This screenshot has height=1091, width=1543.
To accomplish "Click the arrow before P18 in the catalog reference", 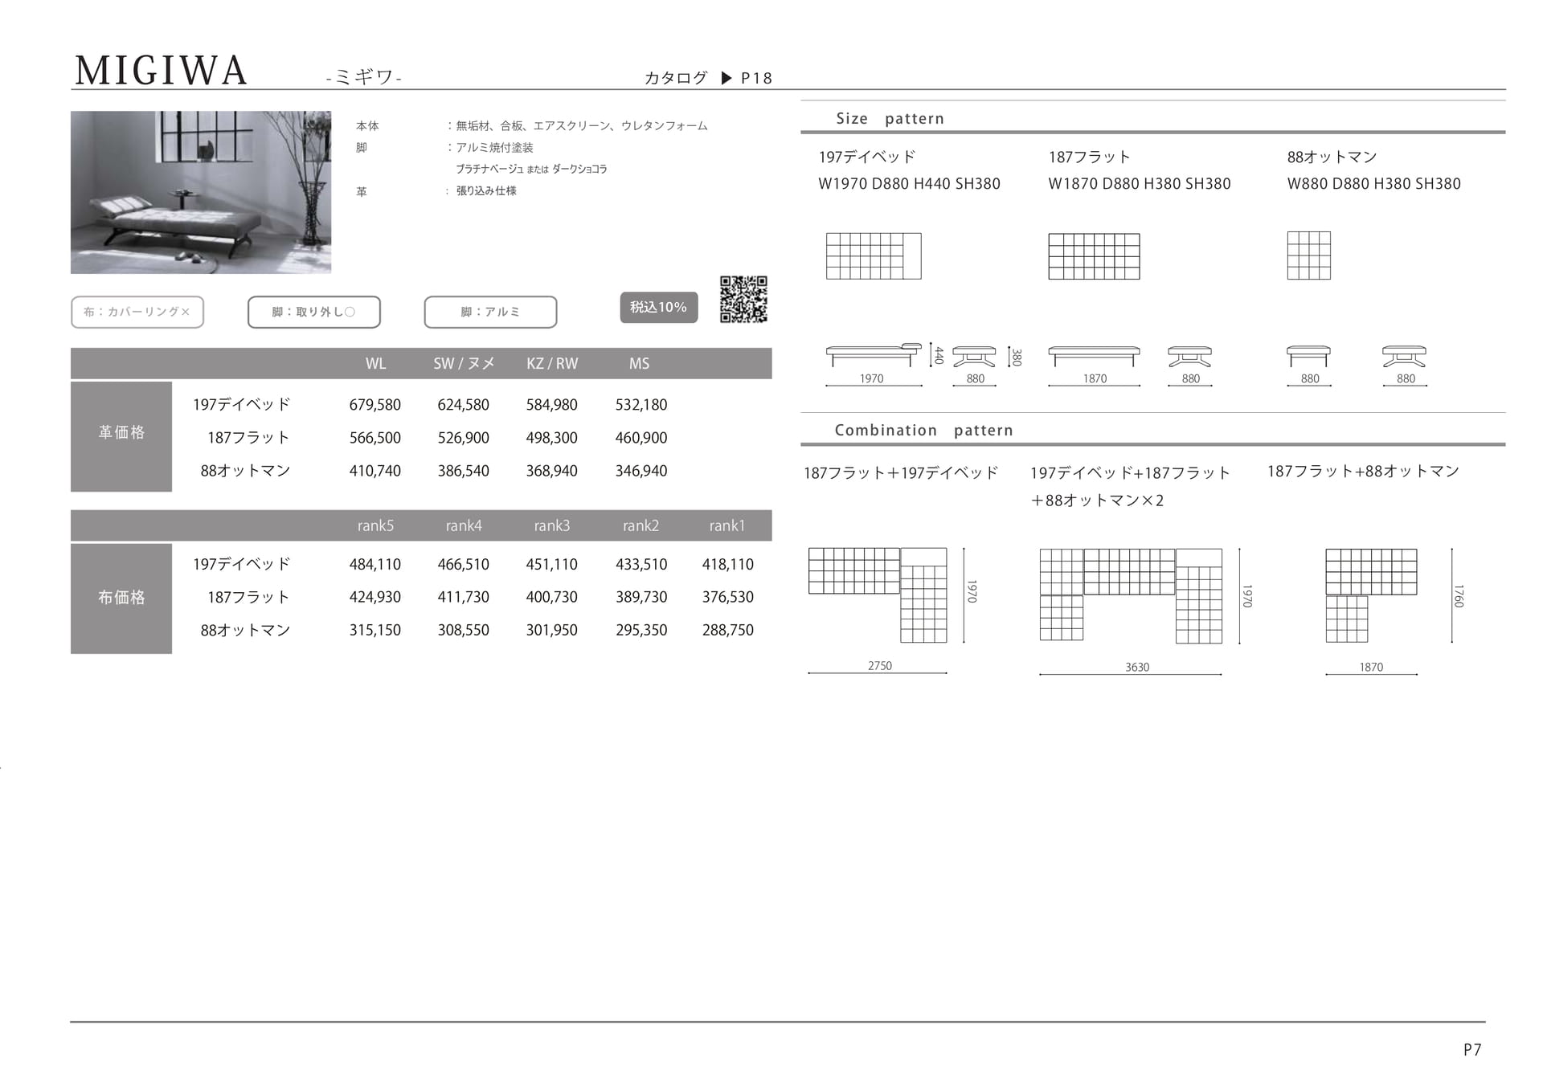I will tap(726, 78).
